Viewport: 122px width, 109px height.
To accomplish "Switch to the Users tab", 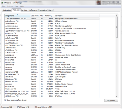I will click(50, 10).
